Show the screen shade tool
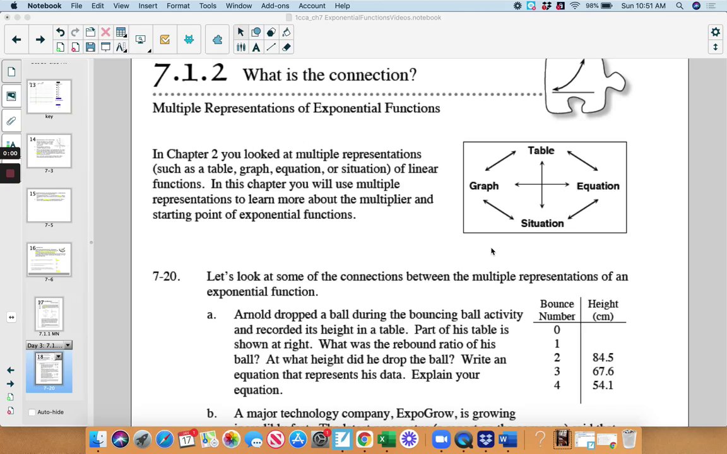 (x=106, y=47)
